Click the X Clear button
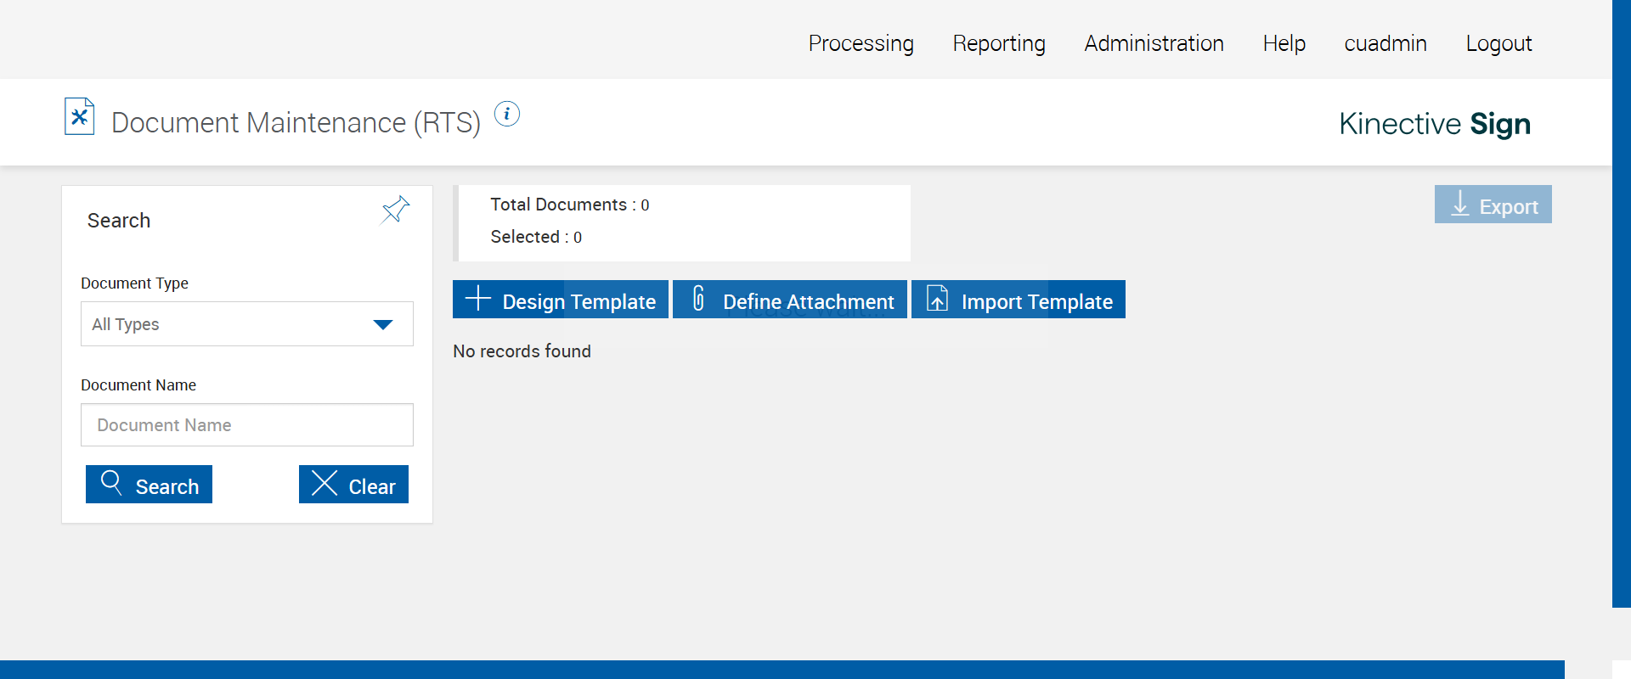 [x=353, y=485]
